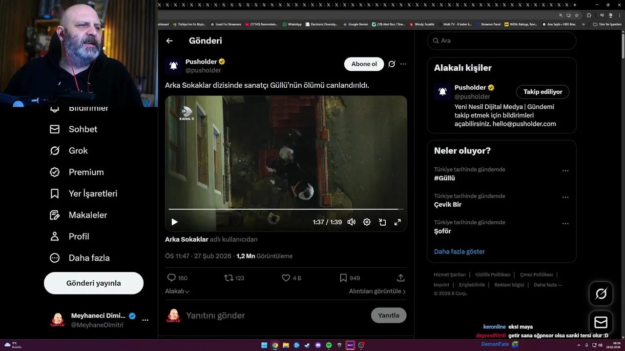
Task: Bookmark this page with the star
Action: 576,15
